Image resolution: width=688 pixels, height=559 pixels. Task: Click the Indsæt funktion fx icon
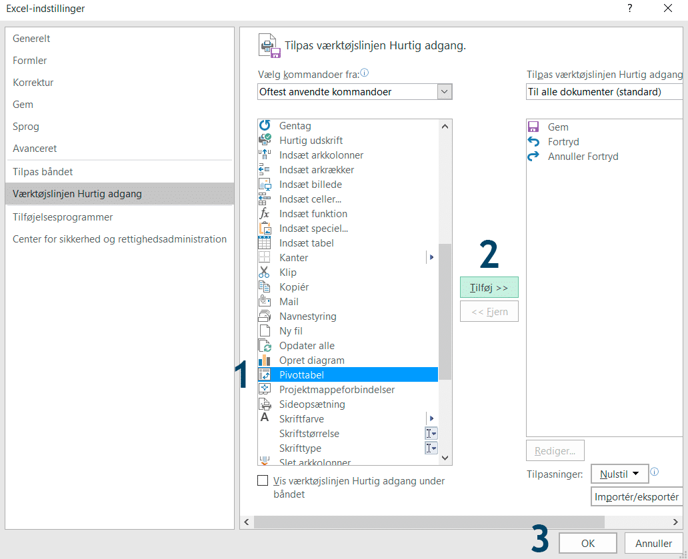pos(265,214)
